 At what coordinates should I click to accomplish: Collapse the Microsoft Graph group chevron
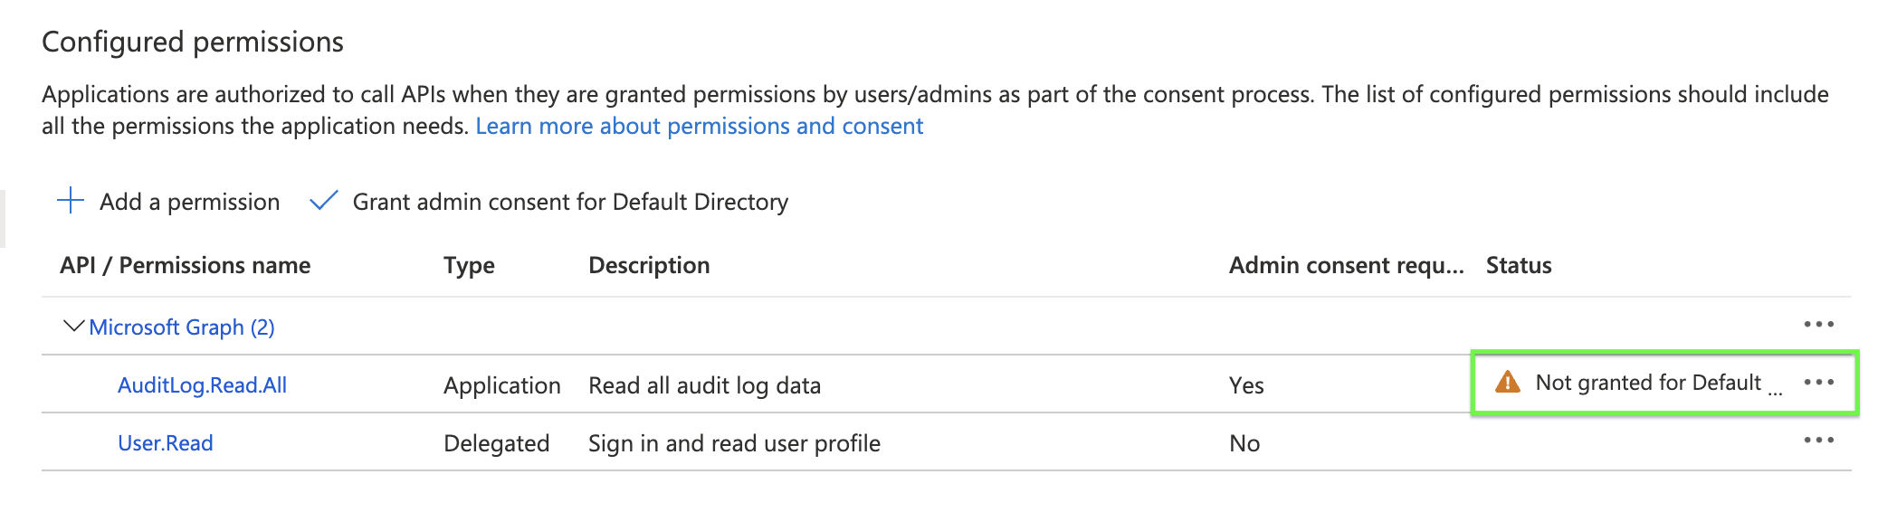(73, 326)
